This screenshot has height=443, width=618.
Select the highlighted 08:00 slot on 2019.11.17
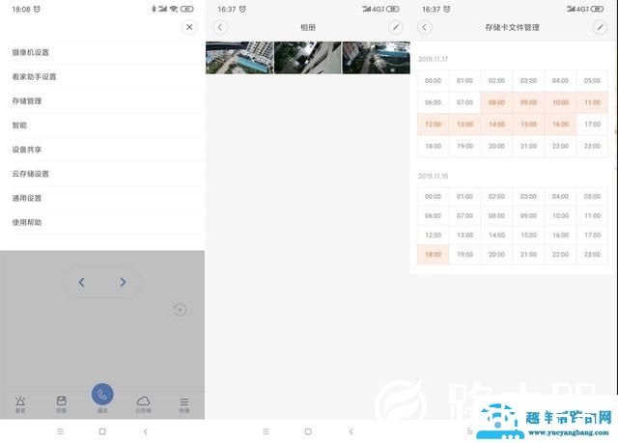[x=496, y=102]
